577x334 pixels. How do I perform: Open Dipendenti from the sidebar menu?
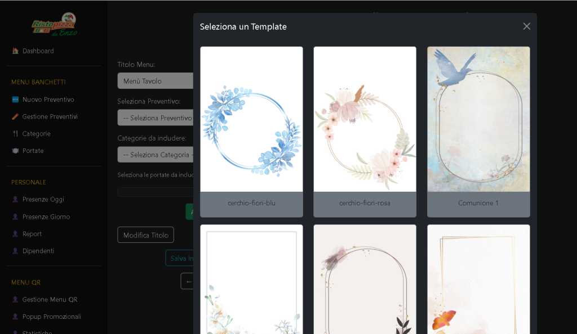(38, 251)
